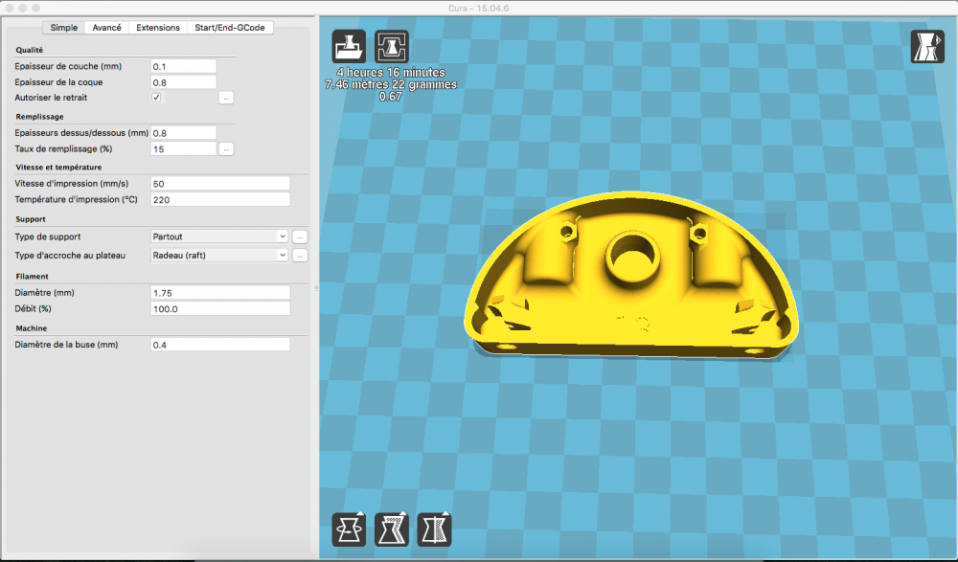This screenshot has width=958, height=562.
Task: Click the Epaisseur de couche input field
Action: click(x=183, y=67)
